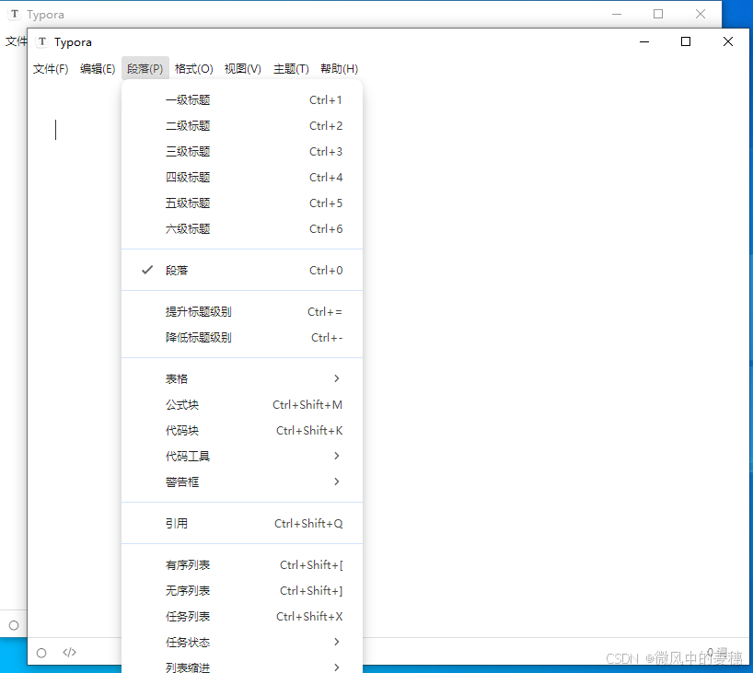753x673 pixels.
Task: Insert a 公式块 math block
Action: coord(242,405)
